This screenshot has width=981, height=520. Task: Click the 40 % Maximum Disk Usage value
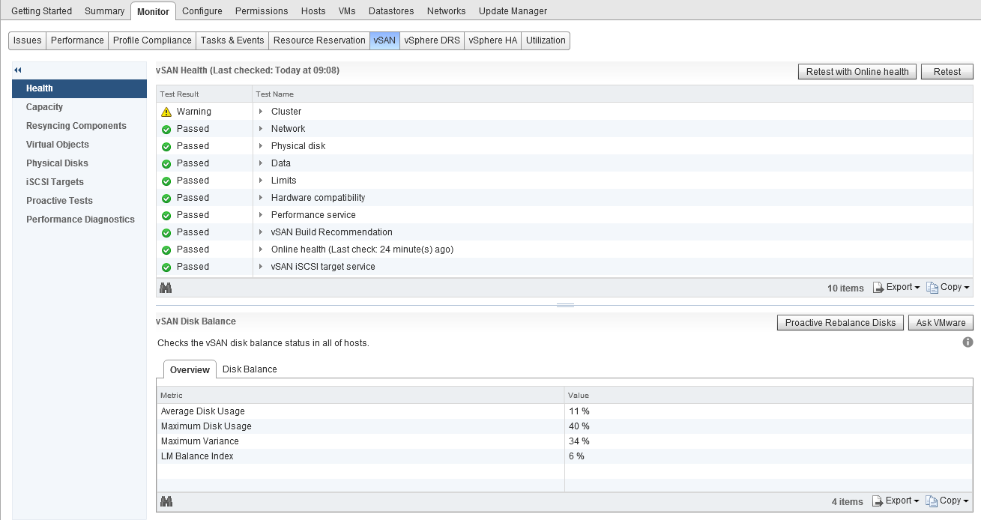579,426
